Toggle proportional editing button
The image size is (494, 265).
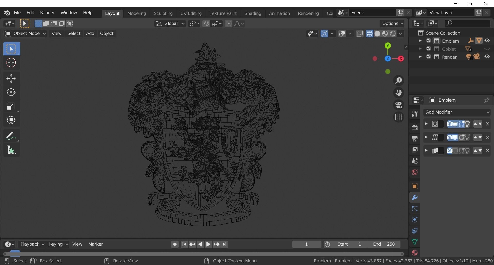pyautogui.click(x=228, y=24)
